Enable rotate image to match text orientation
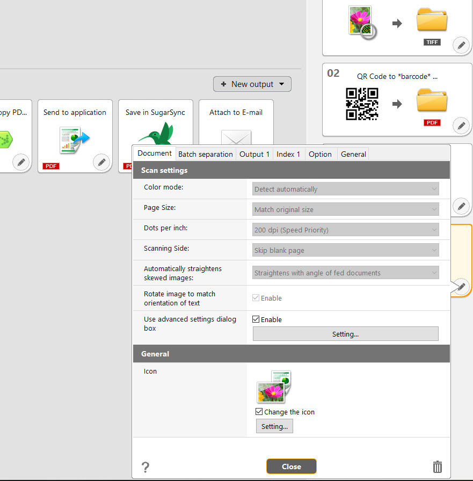473x481 pixels. [x=256, y=298]
